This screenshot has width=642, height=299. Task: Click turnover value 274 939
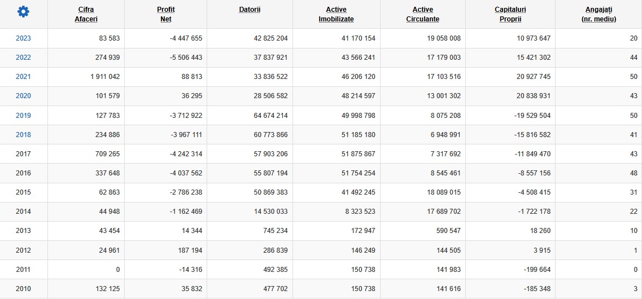click(108, 58)
